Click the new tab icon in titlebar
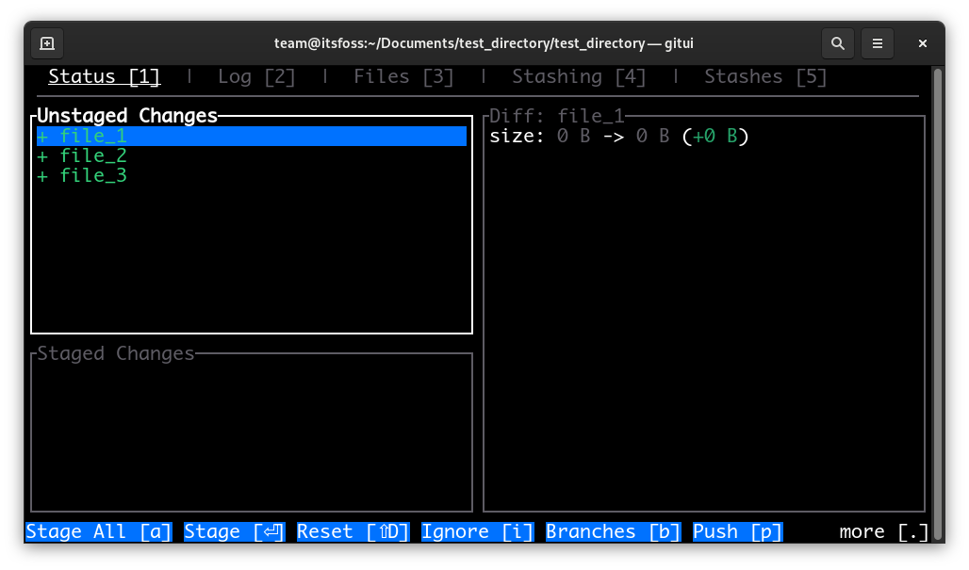The height and width of the screenshot is (570, 969). pos(46,42)
